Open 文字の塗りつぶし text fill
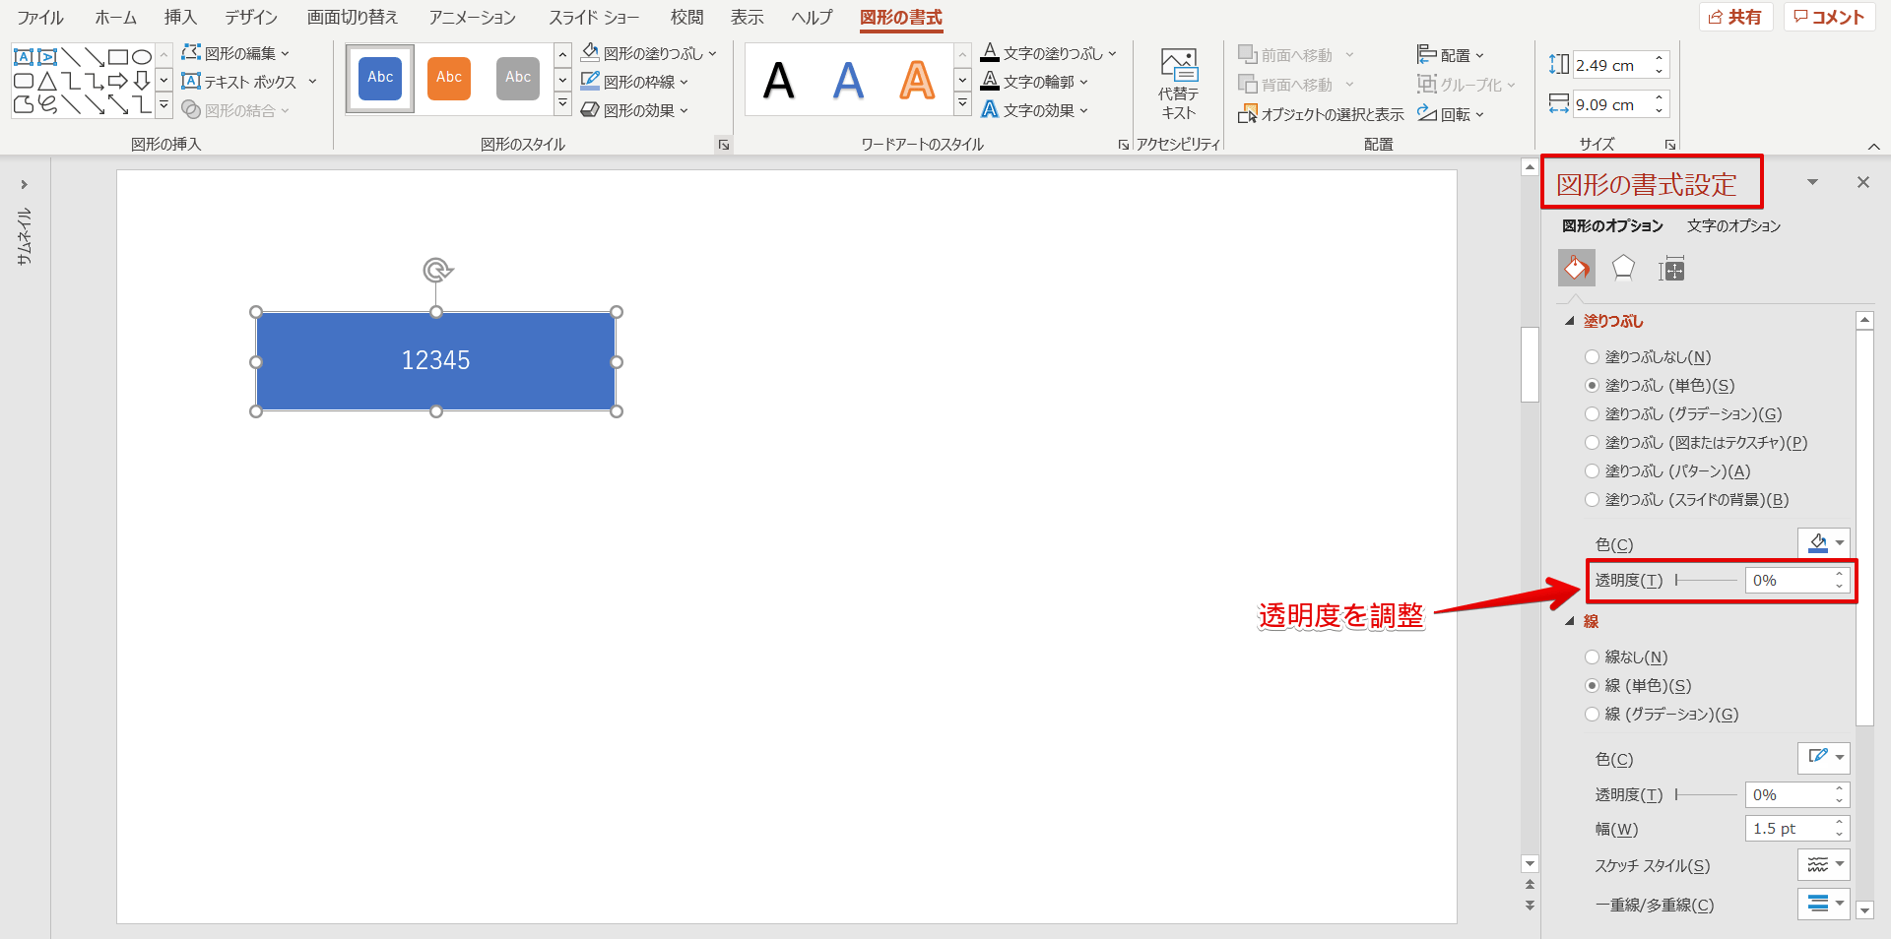Screen dimensions: 1891x939 [1049, 53]
